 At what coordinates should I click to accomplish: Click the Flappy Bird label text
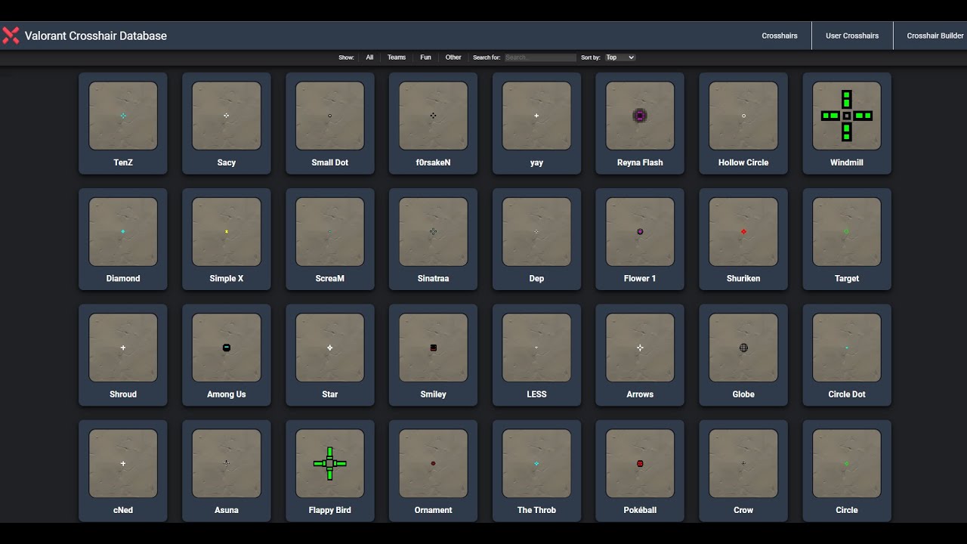(x=330, y=510)
